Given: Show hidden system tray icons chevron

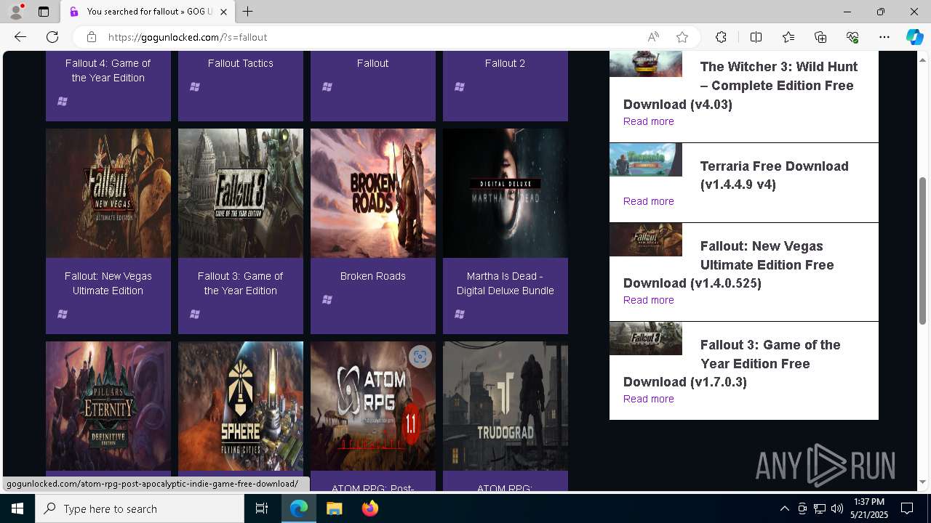Looking at the screenshot, I should click(784, 508).
